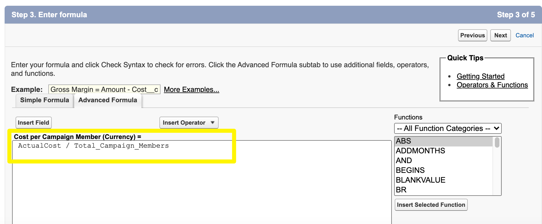Switch to the Simple Formula tab
Screen dimensions: 542x224
click(x=45, y=100)
